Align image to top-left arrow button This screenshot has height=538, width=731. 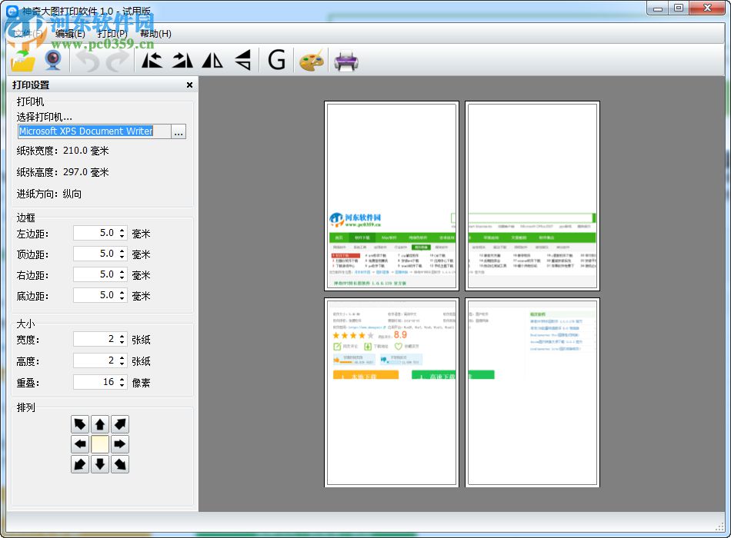pos(80,424)
